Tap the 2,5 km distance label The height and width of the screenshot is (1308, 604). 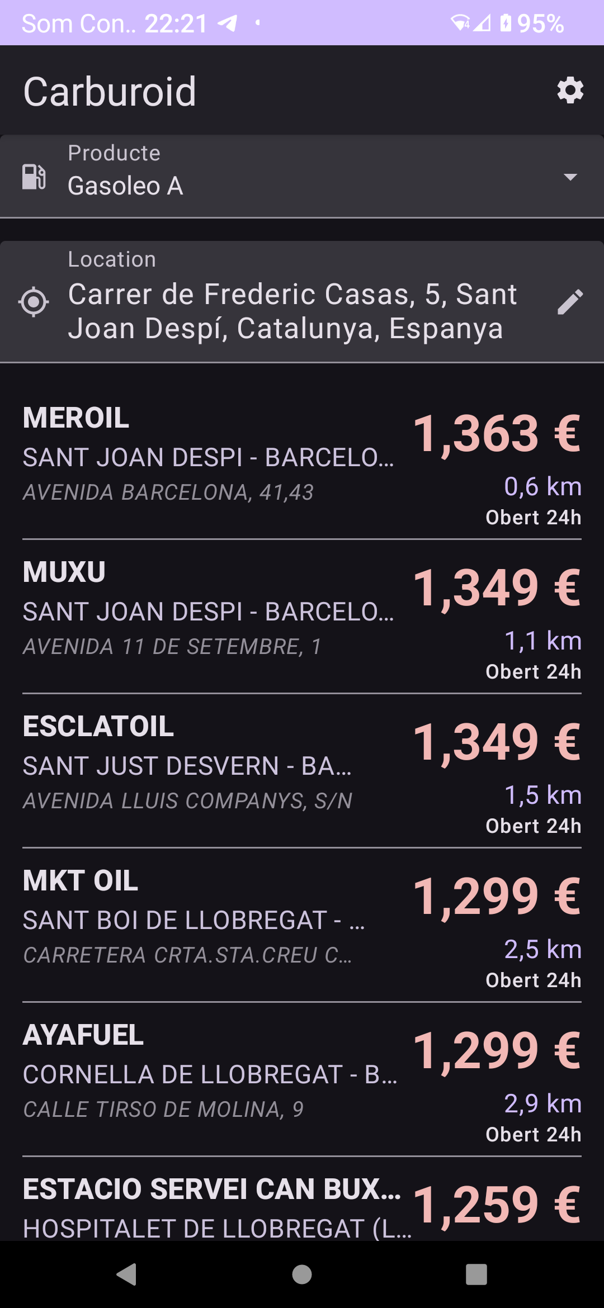[542, 949]
